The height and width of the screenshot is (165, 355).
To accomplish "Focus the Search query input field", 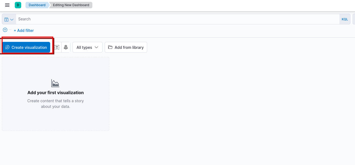I will [177, 19].
